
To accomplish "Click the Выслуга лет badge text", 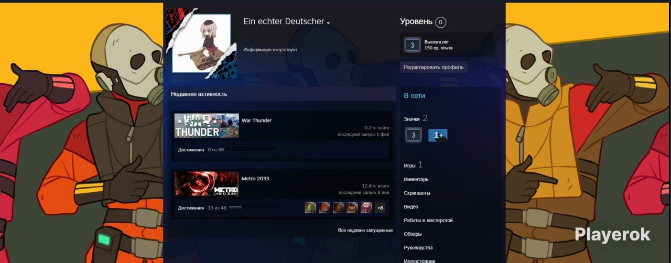I will click(x=437, y=42).
